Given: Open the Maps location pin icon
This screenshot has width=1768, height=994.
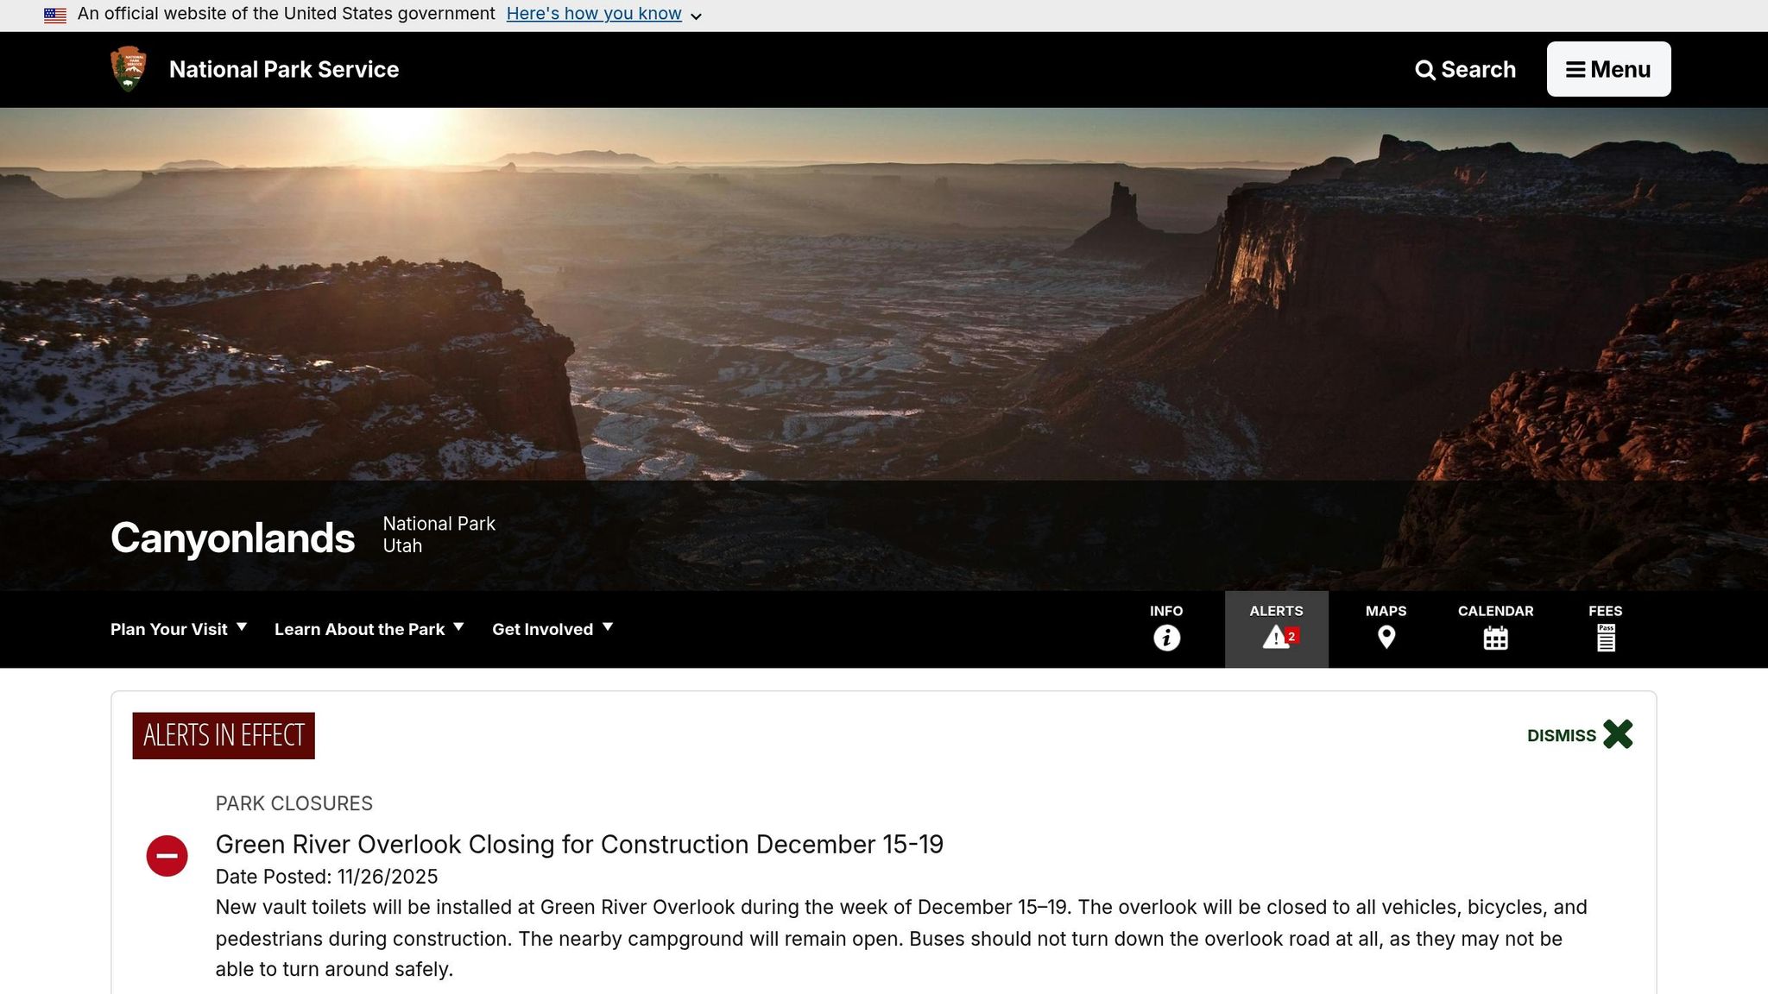Looking at the screenshot, I should click(x=1386, y=638).
